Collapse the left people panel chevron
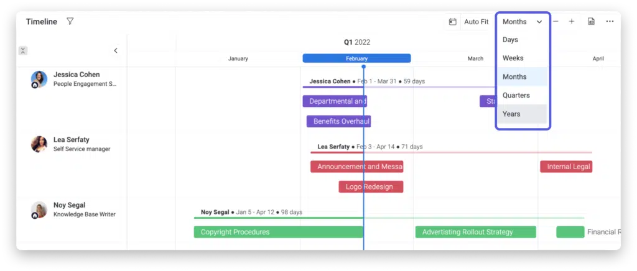 (116, 51)
